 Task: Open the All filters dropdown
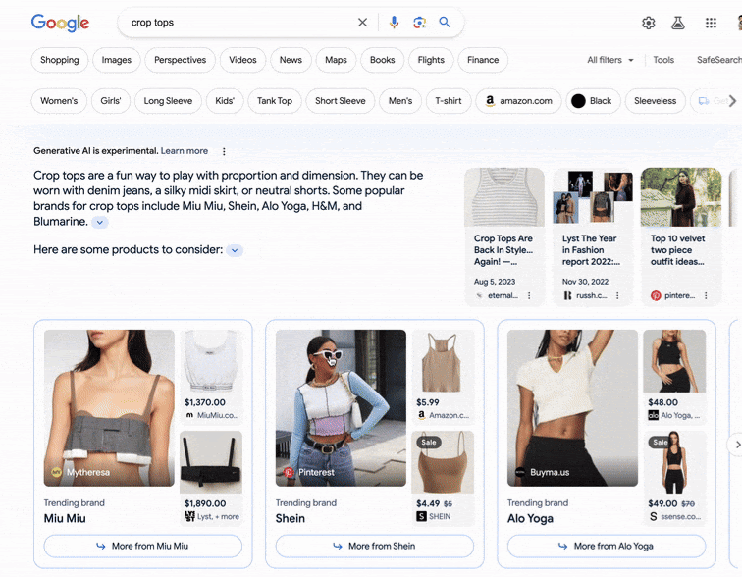tap(609, 60)
